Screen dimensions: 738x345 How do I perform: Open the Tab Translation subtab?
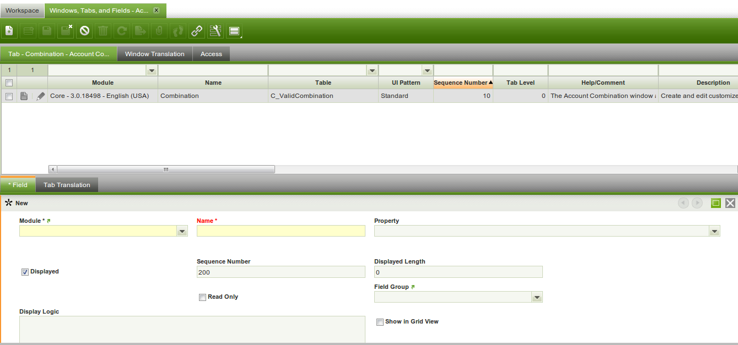pos(67,185)
